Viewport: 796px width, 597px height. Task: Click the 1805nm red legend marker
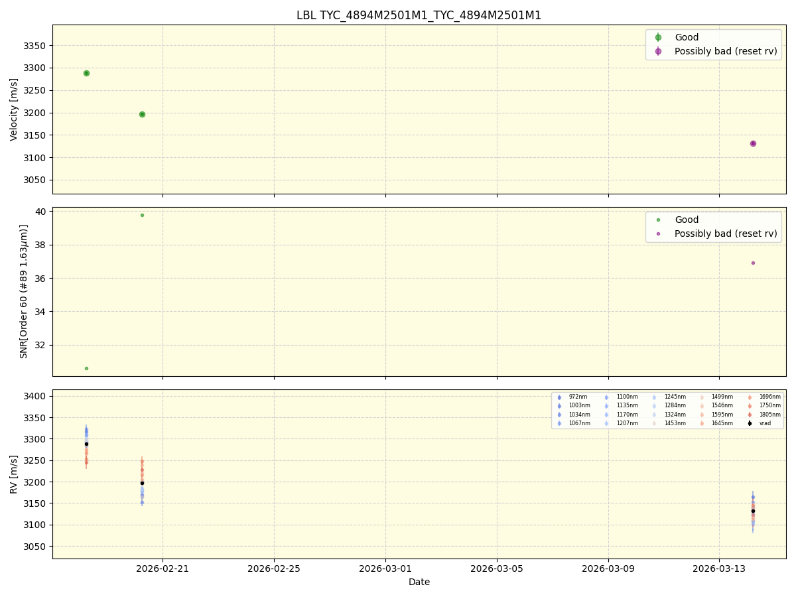(x=749, y=414)
